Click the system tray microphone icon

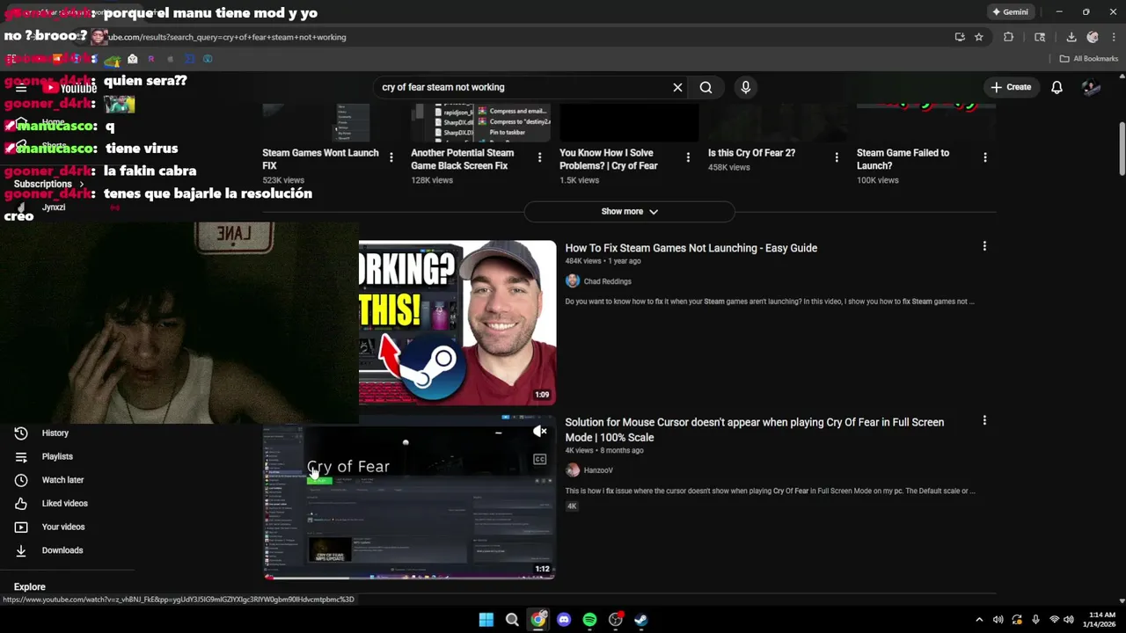(x=1035, y=620)
